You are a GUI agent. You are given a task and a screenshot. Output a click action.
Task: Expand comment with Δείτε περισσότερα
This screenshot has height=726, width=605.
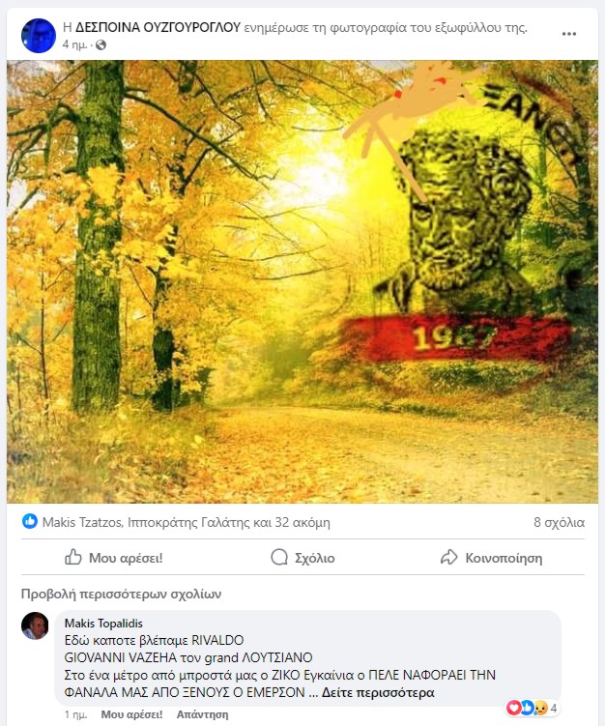pyautogui.click(x=378, y=693)
